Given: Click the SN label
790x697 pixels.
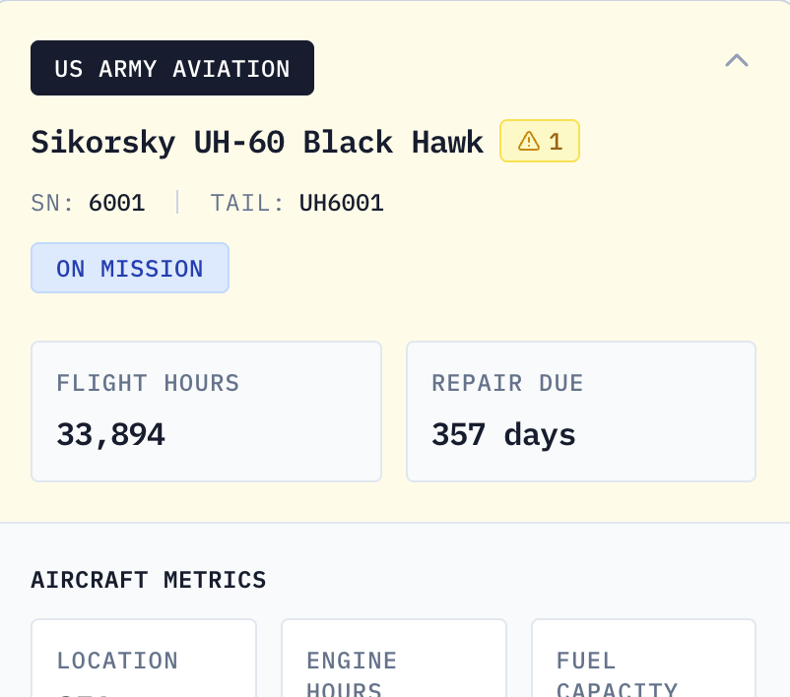Looking at the screenshot, I should coord(52,203).
